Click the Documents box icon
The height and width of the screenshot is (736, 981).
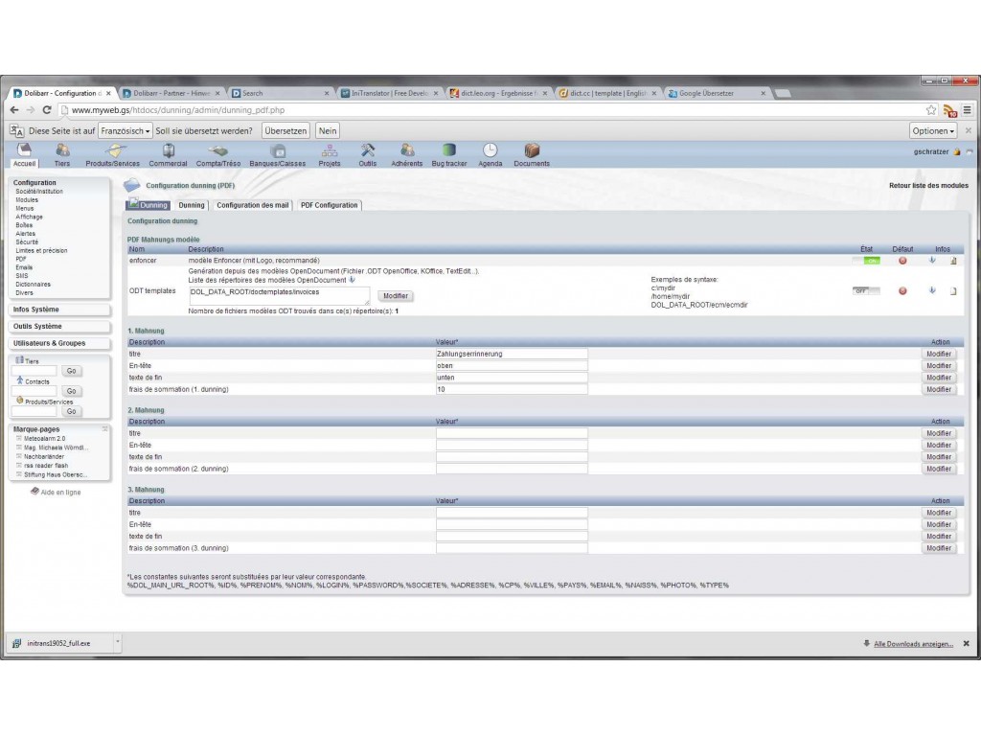(x=532, y=150)
